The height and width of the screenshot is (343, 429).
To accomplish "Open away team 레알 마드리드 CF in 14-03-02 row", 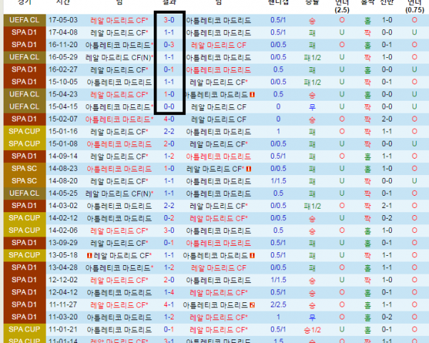I will coord(219,206).
